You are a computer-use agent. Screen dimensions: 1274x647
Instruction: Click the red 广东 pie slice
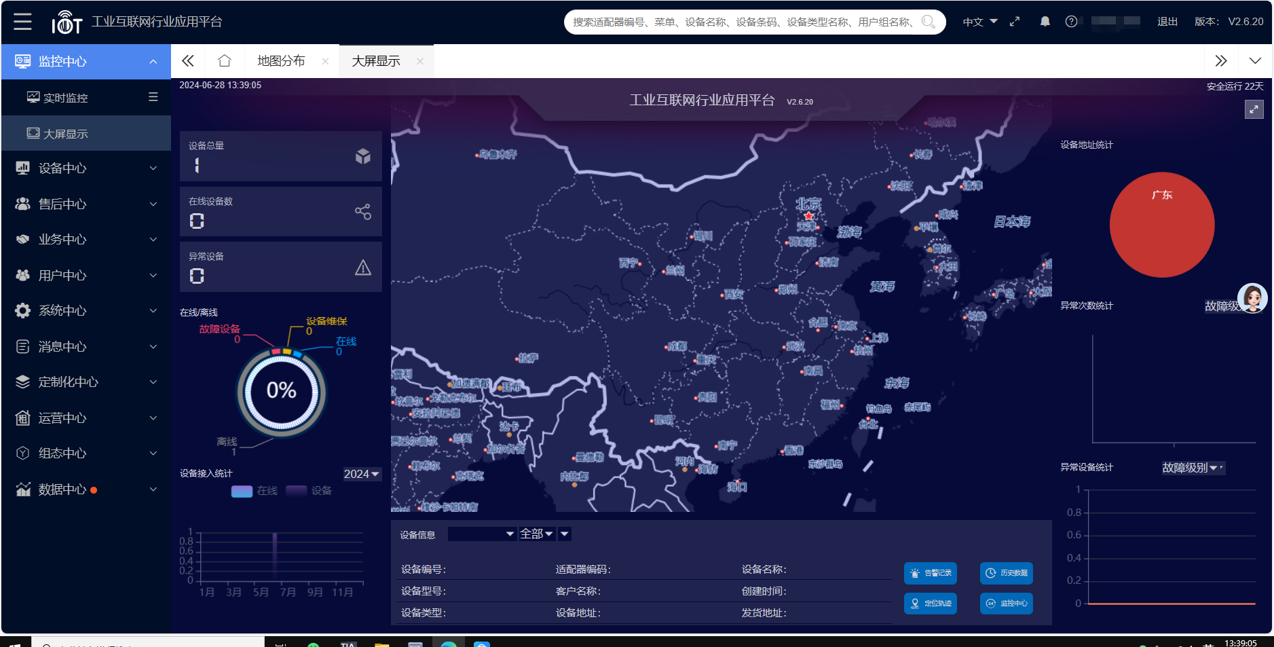1162,225
